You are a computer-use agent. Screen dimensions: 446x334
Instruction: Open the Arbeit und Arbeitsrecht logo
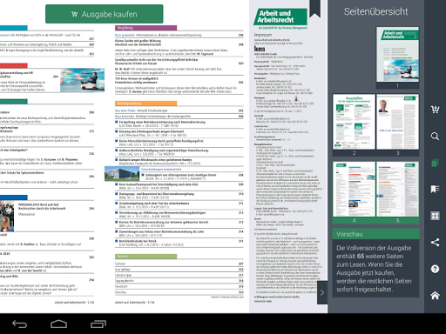(280, 17)
